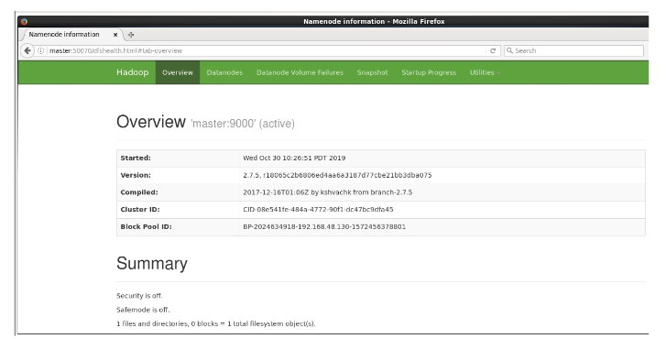View the Startup Progress tab
Viewport: 666px width, 339px height.
click(x=429, y=72)
